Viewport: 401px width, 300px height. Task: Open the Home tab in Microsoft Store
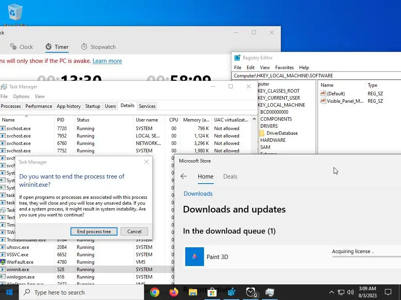point(205,177)
